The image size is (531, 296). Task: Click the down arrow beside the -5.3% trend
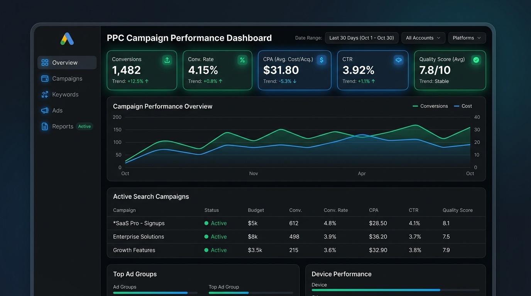coord(295,81)
